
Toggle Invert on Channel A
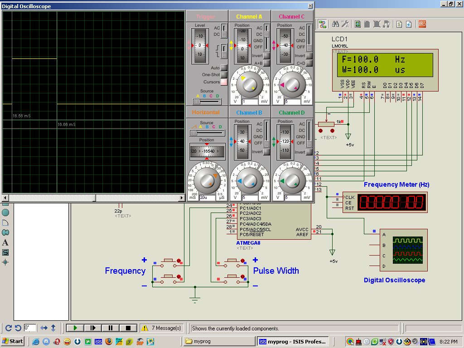point(267,56)
